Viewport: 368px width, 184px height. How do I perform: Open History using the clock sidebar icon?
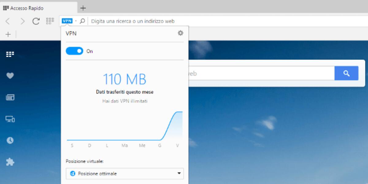[x=10, y=140]
